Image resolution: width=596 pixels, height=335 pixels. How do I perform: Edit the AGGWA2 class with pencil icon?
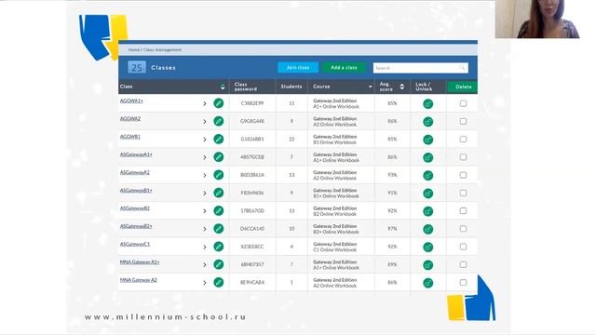pos(219,121)
